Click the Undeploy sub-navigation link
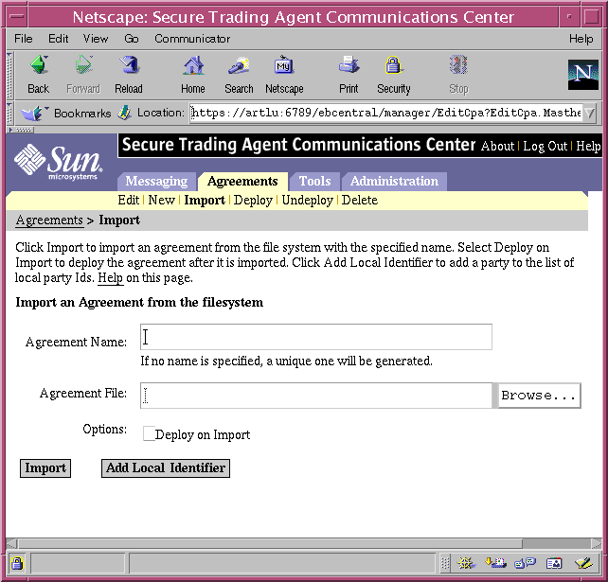 pos(308,200)
